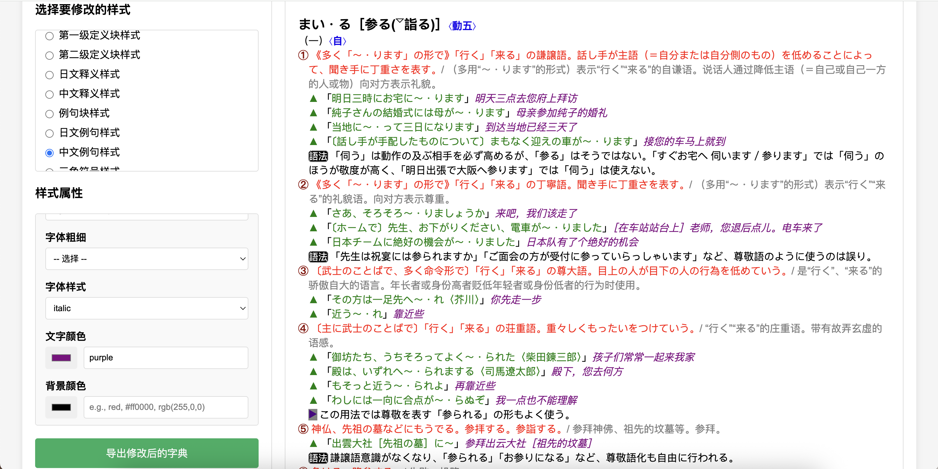Image resolution: width=938 pixels, height=469 pixels.
Task: Choose the 例句块样式 radio button
Action: (x=49, y=114)
